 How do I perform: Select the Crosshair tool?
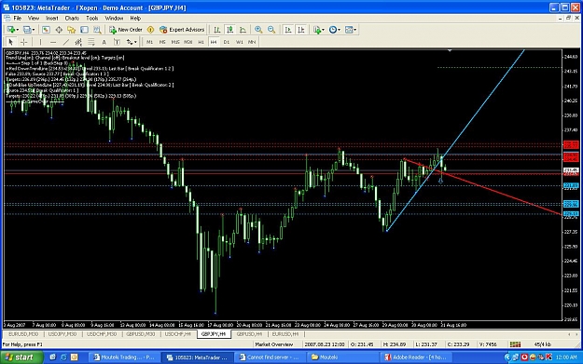coord(24,42)
